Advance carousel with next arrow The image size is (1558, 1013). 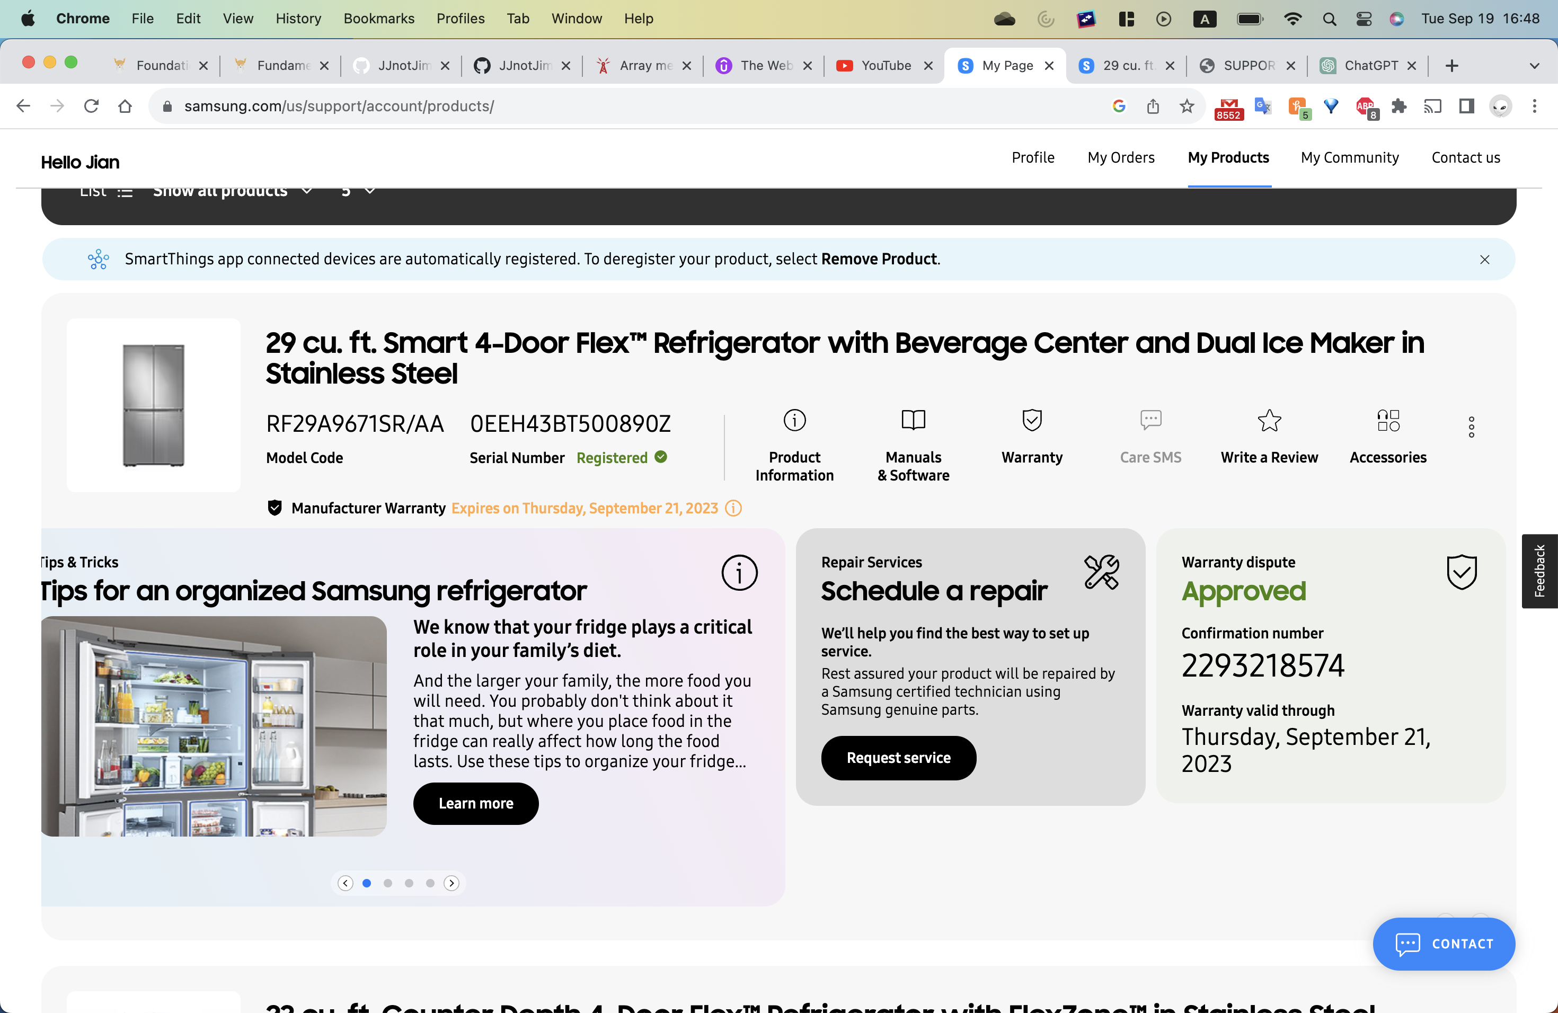(452, 883)
